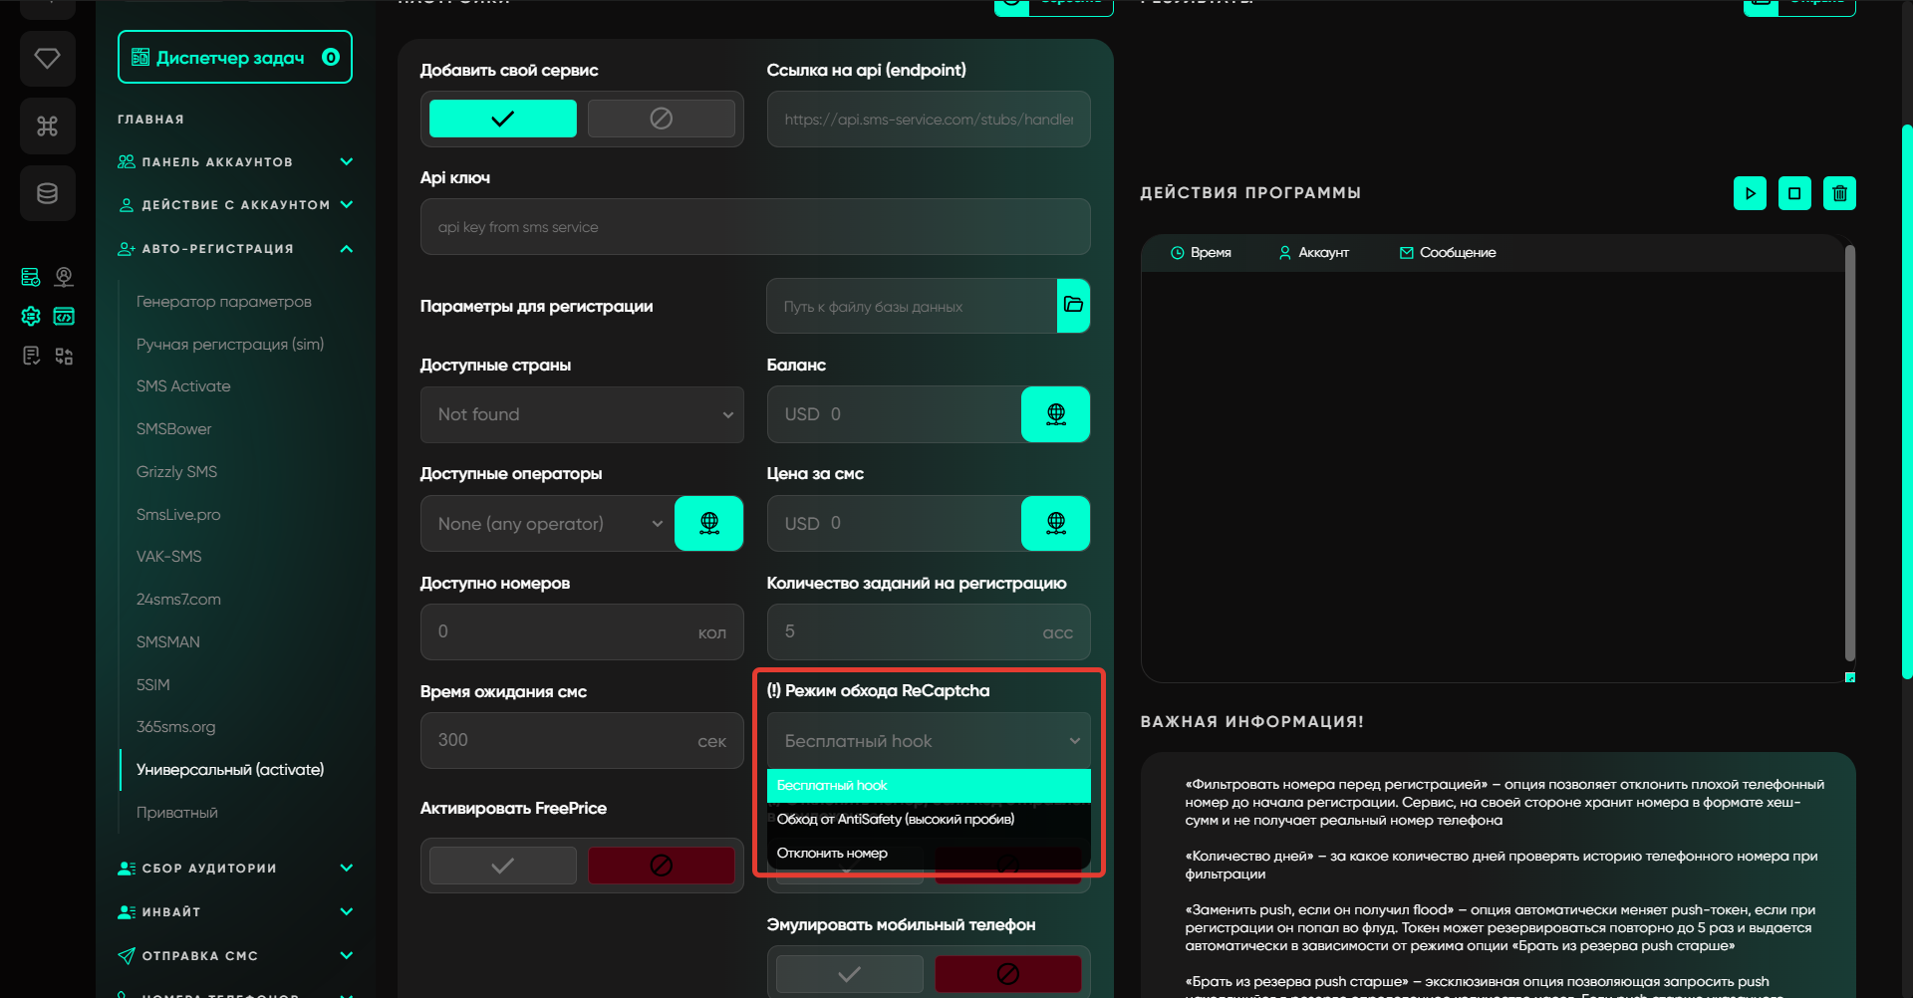Fetch SMS price with globe button
The image size is (1913, 998).
[x=1055, y=523]
